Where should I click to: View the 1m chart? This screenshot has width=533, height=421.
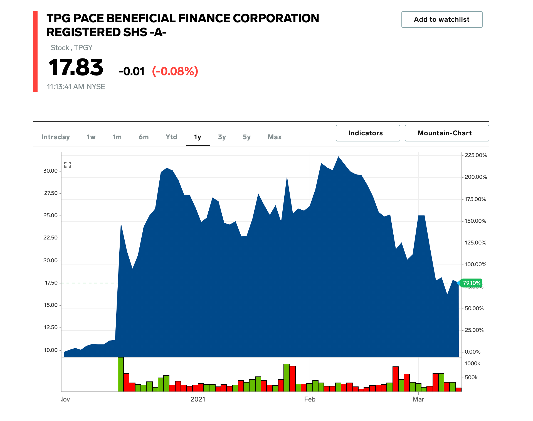[117, 137]
